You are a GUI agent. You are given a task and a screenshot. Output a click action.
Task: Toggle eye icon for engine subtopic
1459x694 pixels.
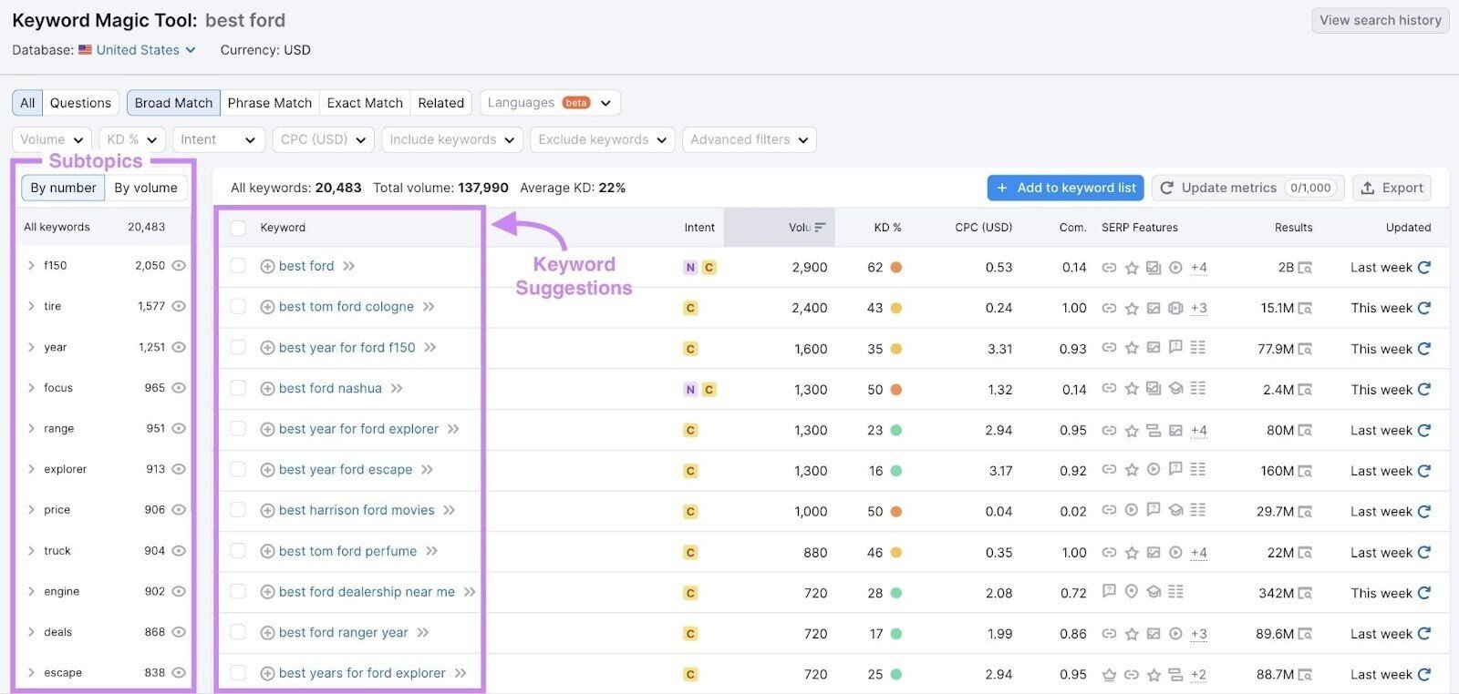pyautogui.click(x=179, y=591)
